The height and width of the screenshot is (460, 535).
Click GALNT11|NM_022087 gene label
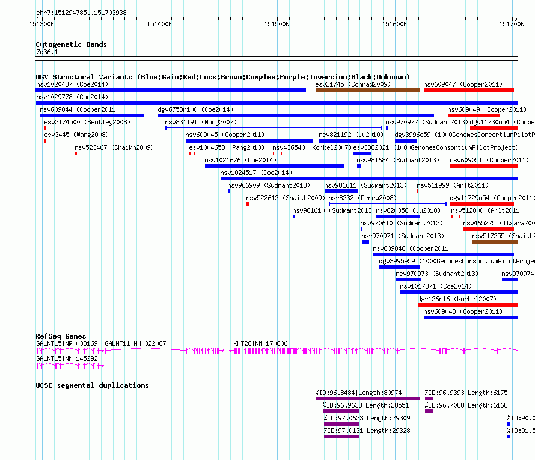click(135, 343)
